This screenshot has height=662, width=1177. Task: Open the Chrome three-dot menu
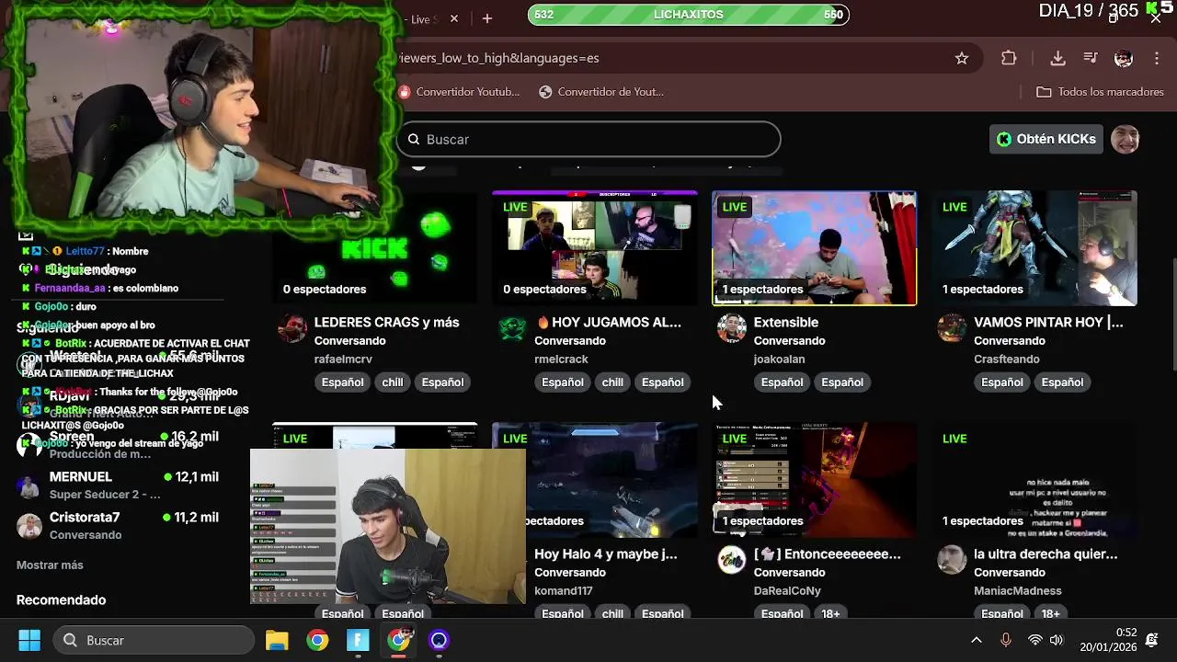point(1156,58)
